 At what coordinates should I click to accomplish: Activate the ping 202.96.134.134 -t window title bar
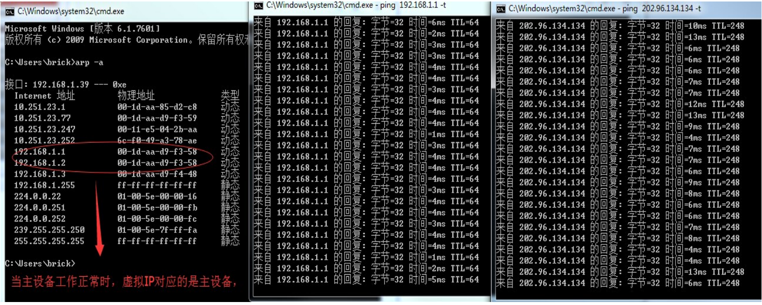pyautogui.click(x=626, y=8)
